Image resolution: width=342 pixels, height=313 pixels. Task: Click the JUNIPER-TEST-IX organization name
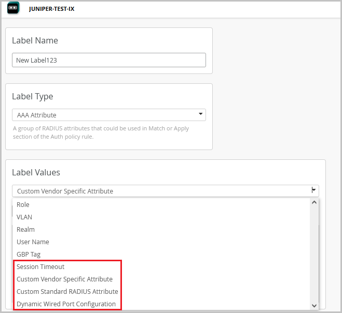(51, 9)
